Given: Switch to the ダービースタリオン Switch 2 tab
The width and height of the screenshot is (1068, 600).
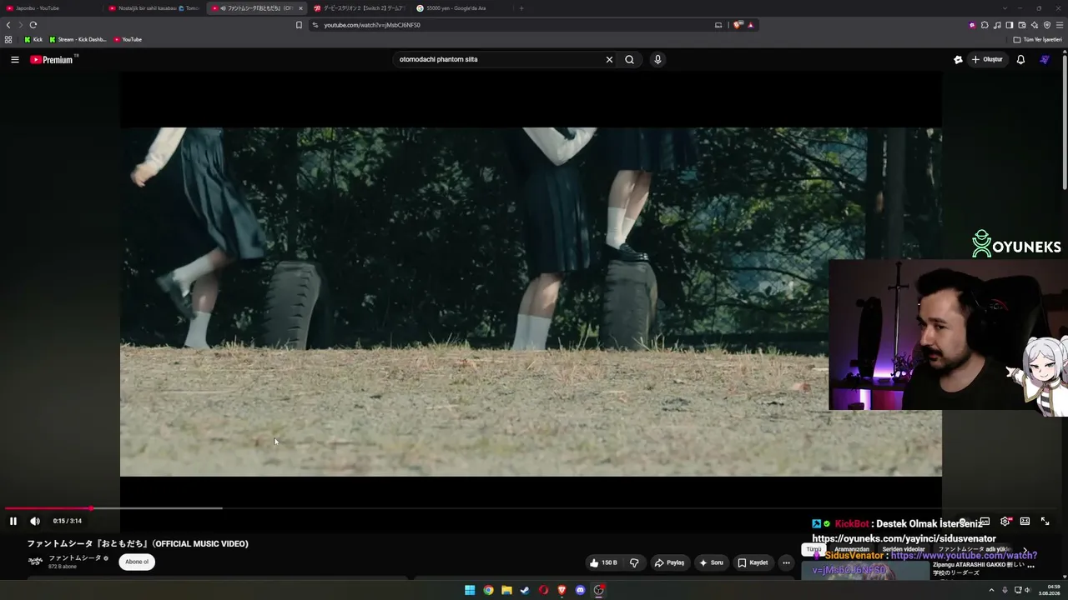Looking at the screenshot, I should [359, 8].
